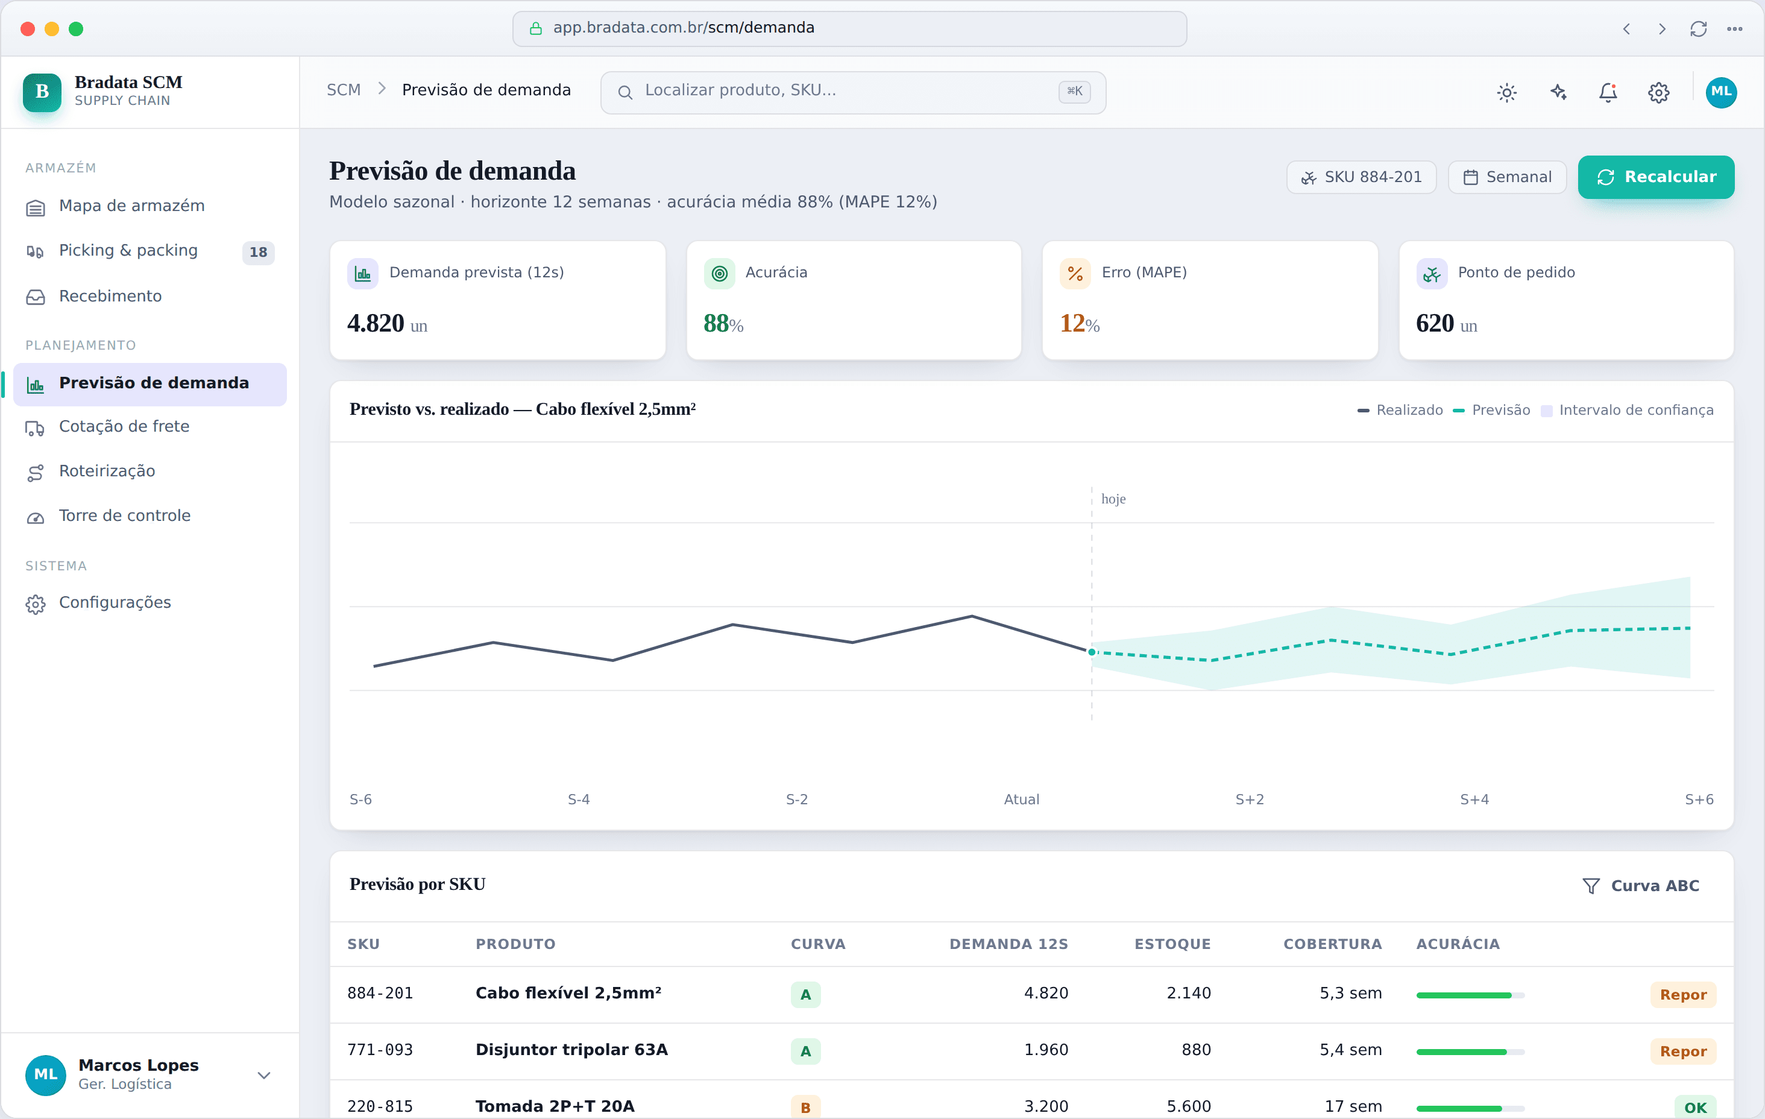The image size is (1765, 1119).
Task: Open the settings gear in top bar
Action: 1658,92
